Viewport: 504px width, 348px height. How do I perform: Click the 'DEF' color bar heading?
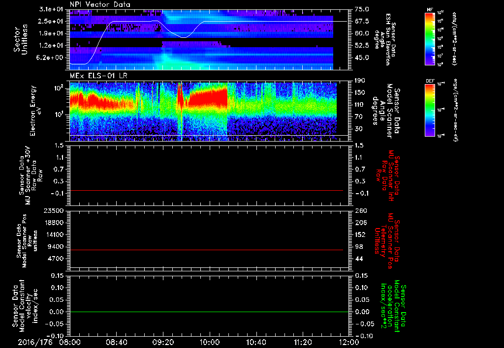point(430,81)
